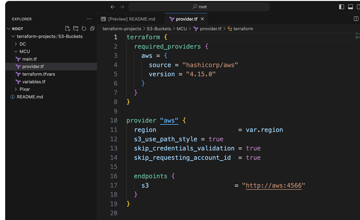Click terraform-projects in the breadcrumb
Image resolution: width=360 pixels, height=220 pixels.
click(x=122, y=29)
